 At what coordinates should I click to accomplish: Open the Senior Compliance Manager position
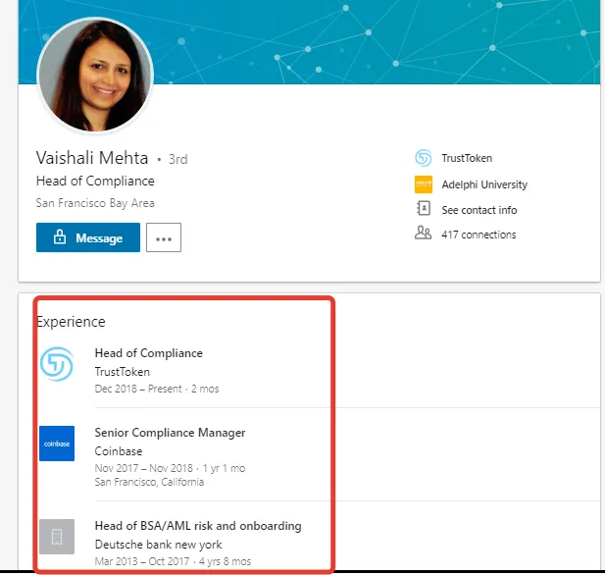click(x=170, y=433)
